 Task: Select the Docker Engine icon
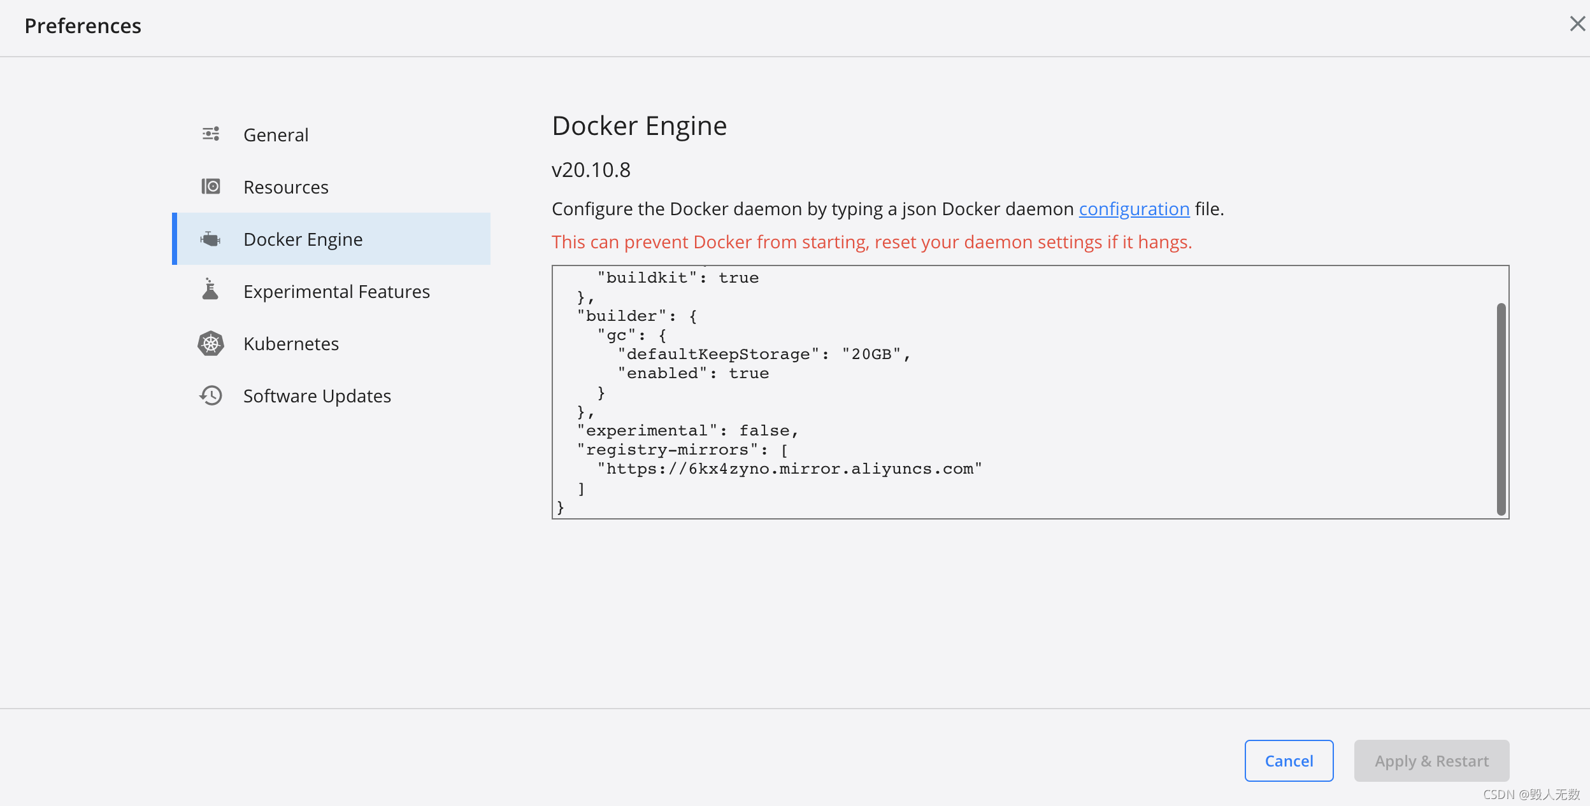[211, 239]
